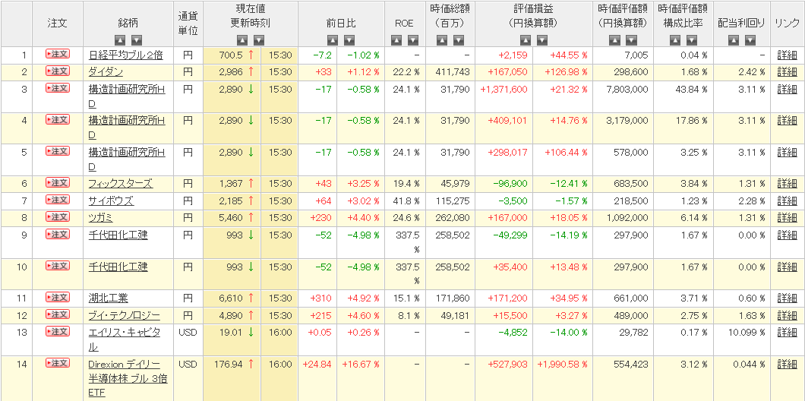Open 詳細 link for 日経平均ブル2倍
805x401 pixels.
[787, 55]
